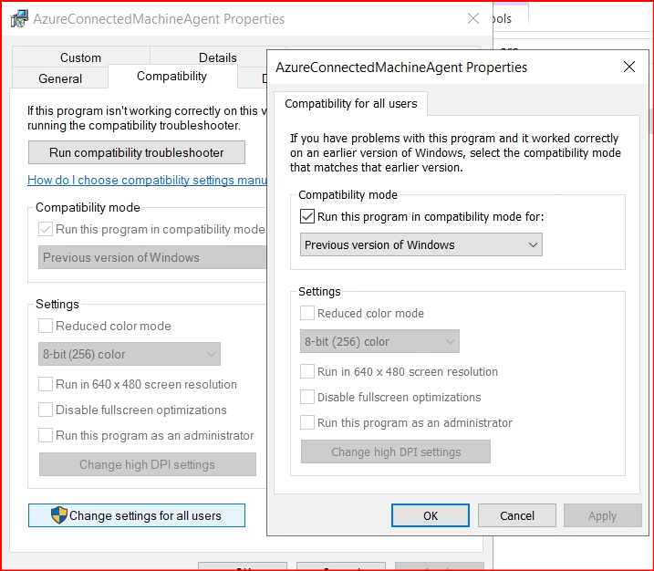Switch to the Custom tab

pos(81,57)
